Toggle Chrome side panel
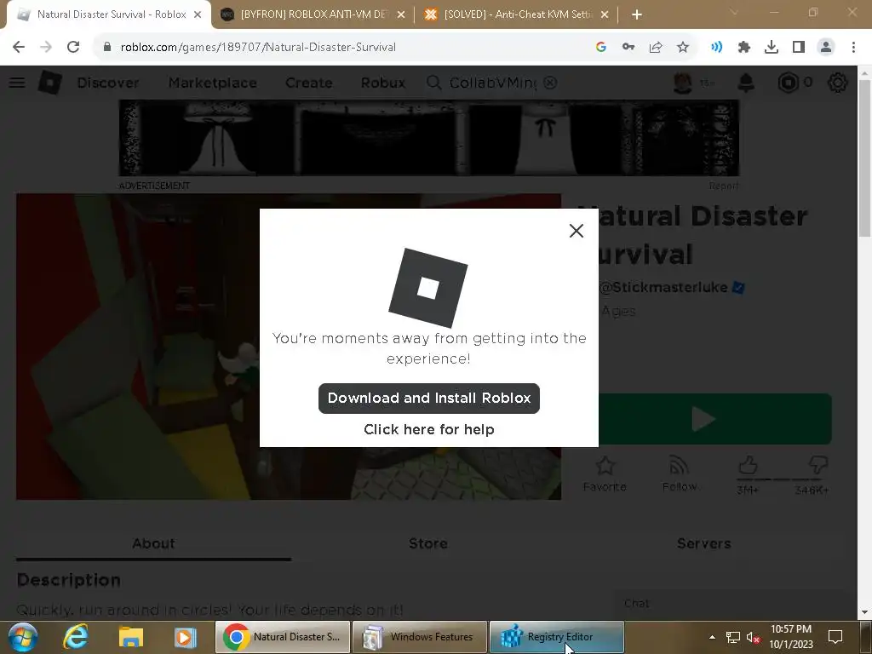Screen dimensions: 872x654 [x=799, y=48]
